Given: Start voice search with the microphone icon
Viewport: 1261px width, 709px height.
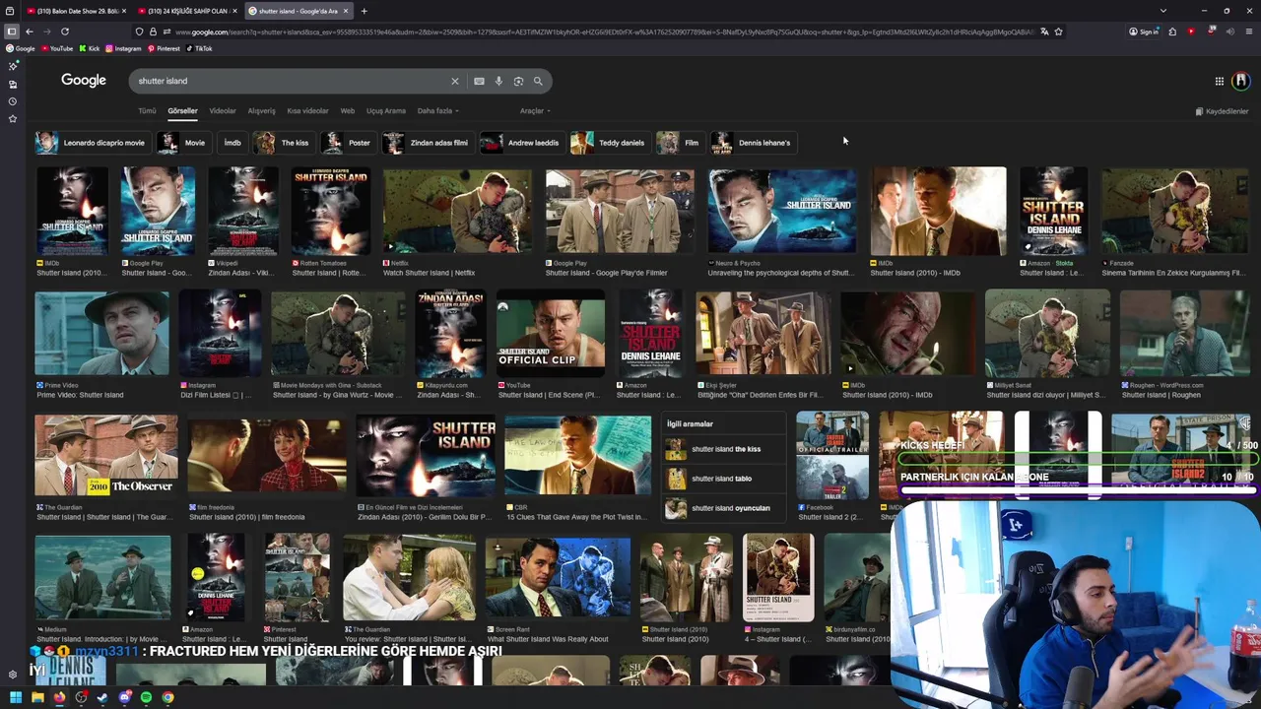Looking at the screenshot, I should [498, 81].
